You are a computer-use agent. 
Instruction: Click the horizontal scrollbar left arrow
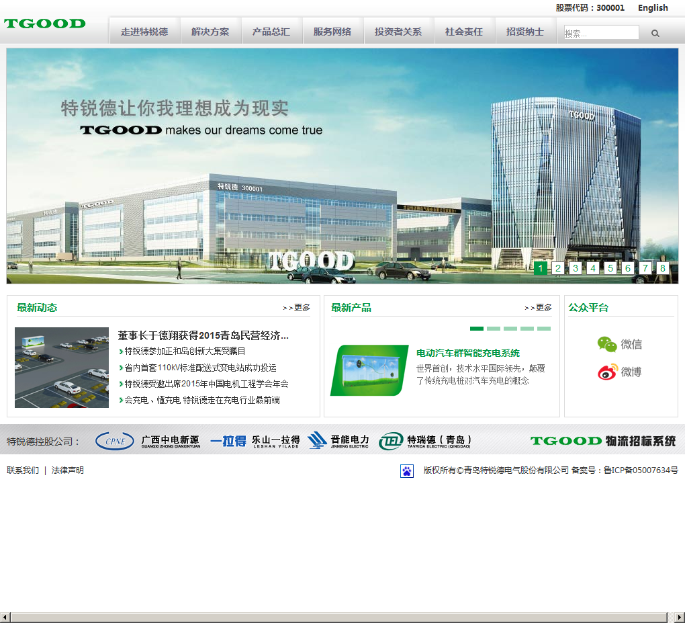coord(4,618)
